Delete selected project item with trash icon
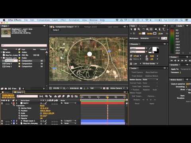This screenshot has height=143, width=191. tap(20, 89)
